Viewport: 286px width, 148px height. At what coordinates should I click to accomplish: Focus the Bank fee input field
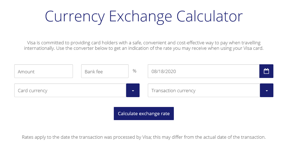tap(105, 71)
